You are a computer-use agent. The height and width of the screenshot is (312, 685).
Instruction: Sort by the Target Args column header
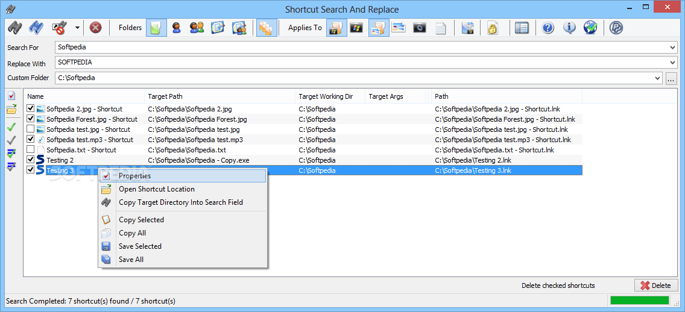click(395, 96)
